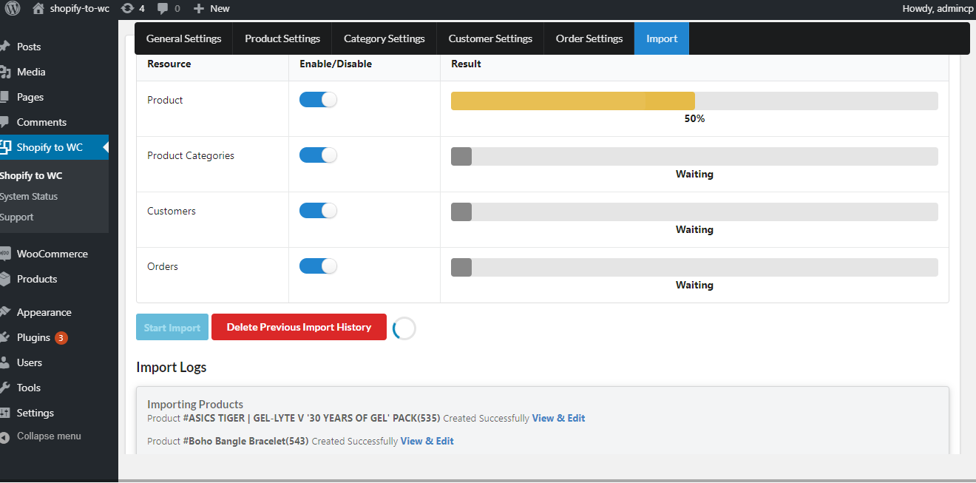Viewport: 976px width, 483px height.
Task: Open the Support submenu item
Action: pyautogui.click(x=17, y=217)
